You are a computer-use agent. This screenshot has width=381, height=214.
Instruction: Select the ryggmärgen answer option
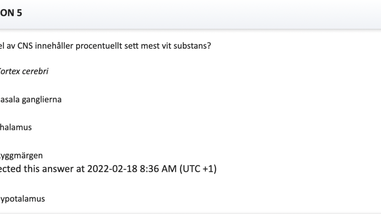click(21, 156)
